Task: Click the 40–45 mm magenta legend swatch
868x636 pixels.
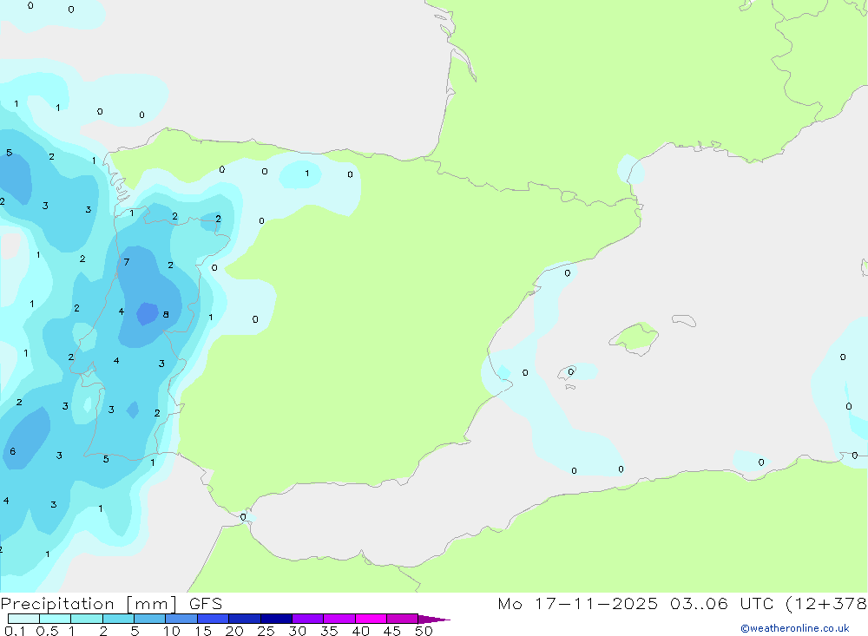Action: (371, 619)
